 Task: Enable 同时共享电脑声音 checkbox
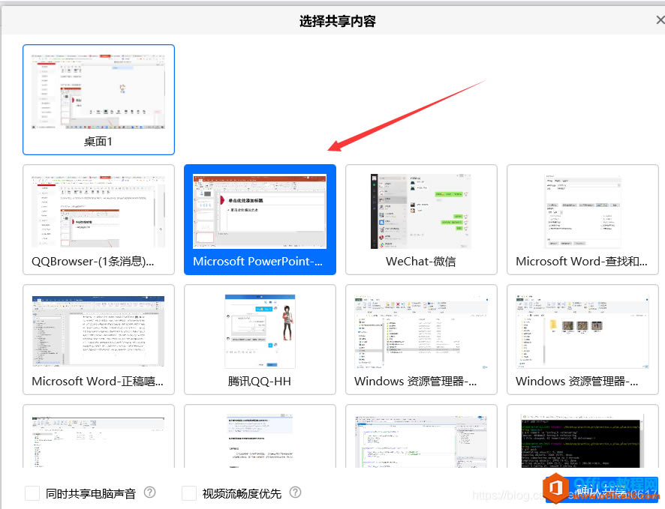click(x=32, y=493)
